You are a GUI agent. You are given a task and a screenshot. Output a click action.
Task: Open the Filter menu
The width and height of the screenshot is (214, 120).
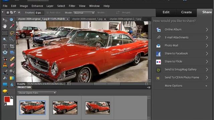[x=72, y=6]
